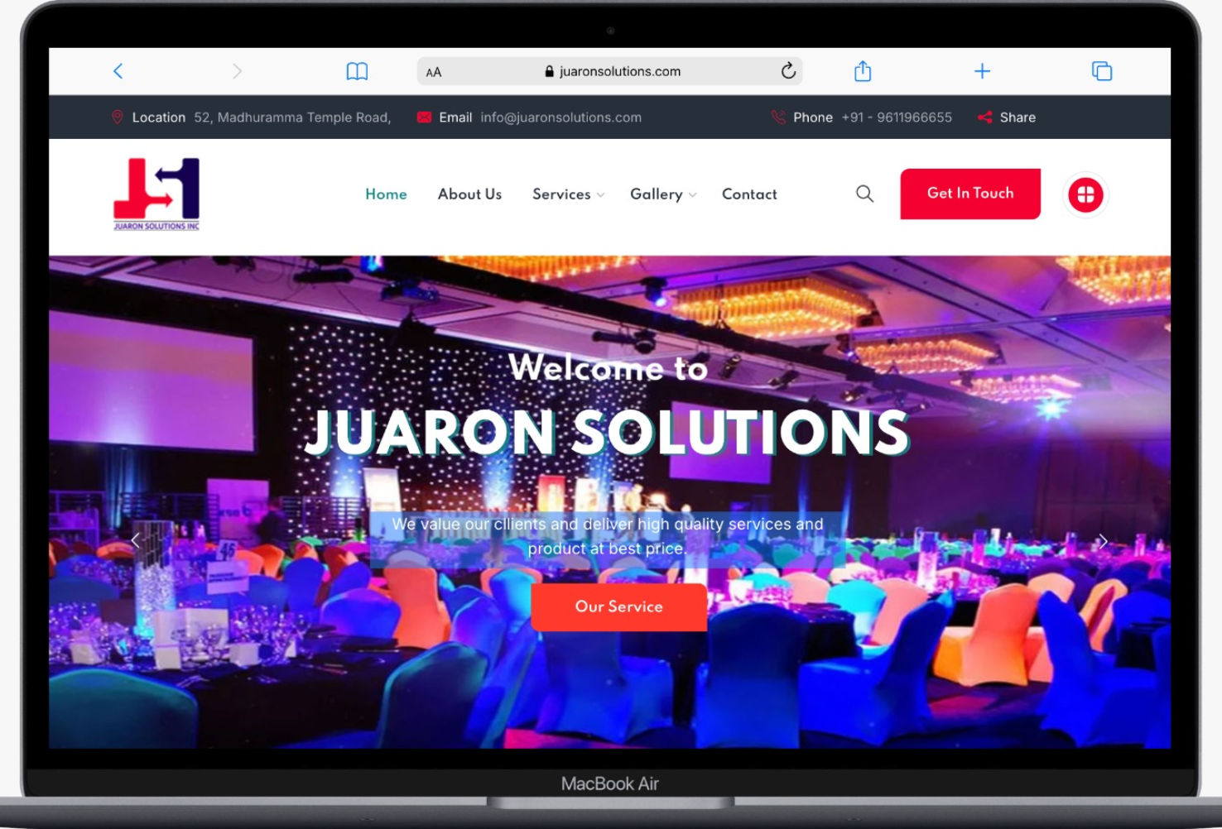This screenshot has height=829, width=1222.
Task: Go to the Contact page
Action: (749, 194)
